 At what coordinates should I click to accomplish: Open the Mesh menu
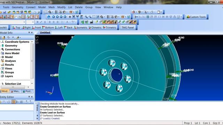tap(52, 7)
